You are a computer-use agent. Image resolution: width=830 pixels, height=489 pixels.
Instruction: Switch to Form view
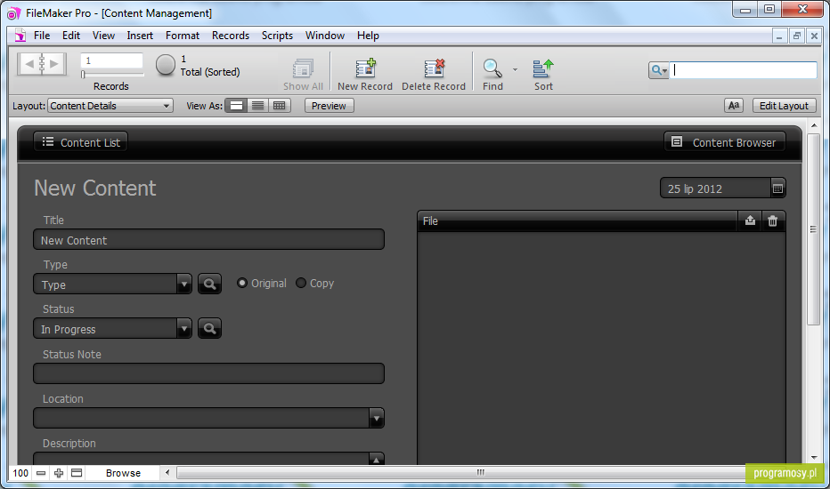pos(236,106)
